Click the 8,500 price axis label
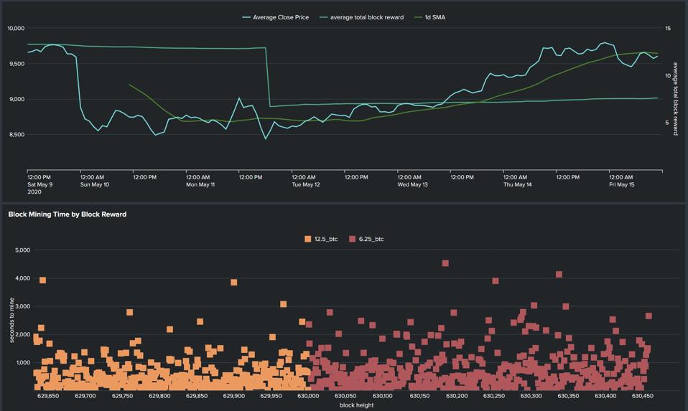688x411 pixels. 17,135
